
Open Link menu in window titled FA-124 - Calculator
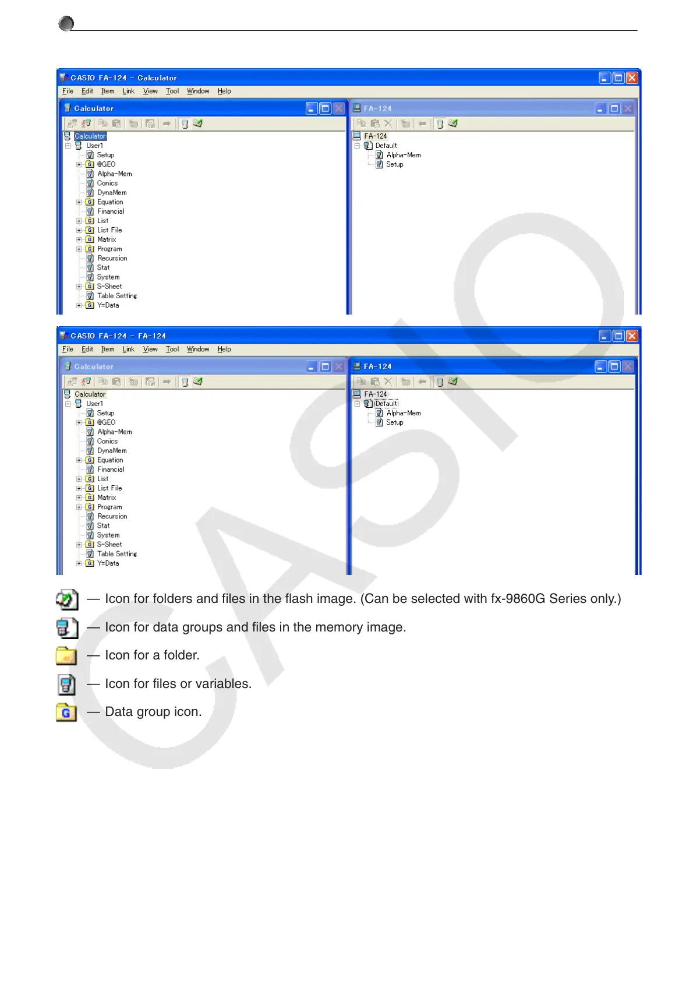coord(128,91)
